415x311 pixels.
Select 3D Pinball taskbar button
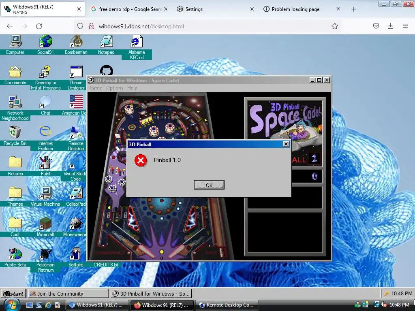(151, 294)
